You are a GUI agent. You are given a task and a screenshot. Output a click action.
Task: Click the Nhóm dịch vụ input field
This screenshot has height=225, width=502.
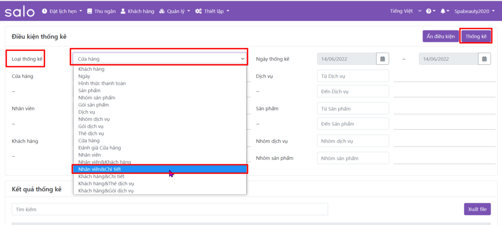click(x=353, y=141)
